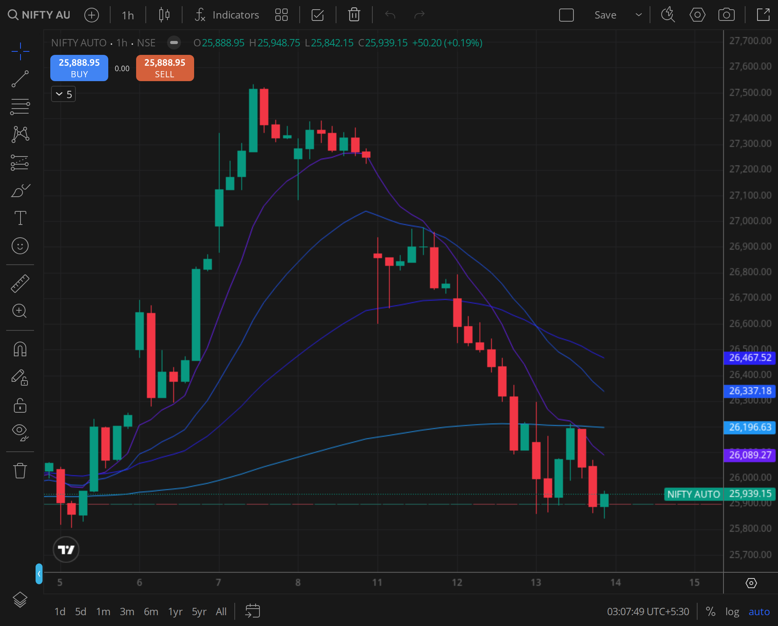This screenshot has height=626, width=778.
Task: Set date range to 6m
Action: point(151,612)
